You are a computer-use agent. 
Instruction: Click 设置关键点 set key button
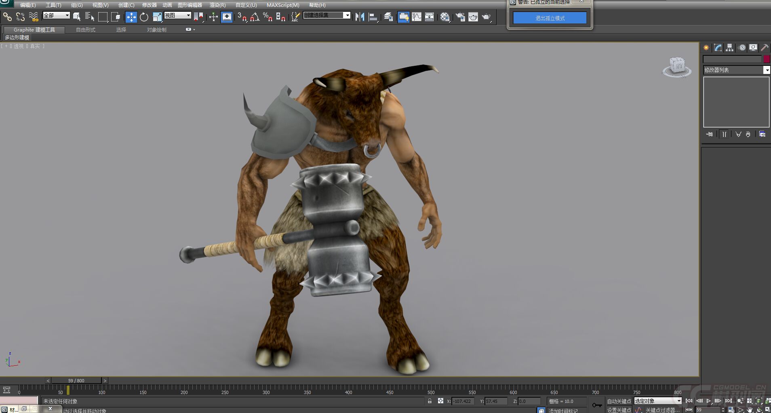tap(619, 409)
